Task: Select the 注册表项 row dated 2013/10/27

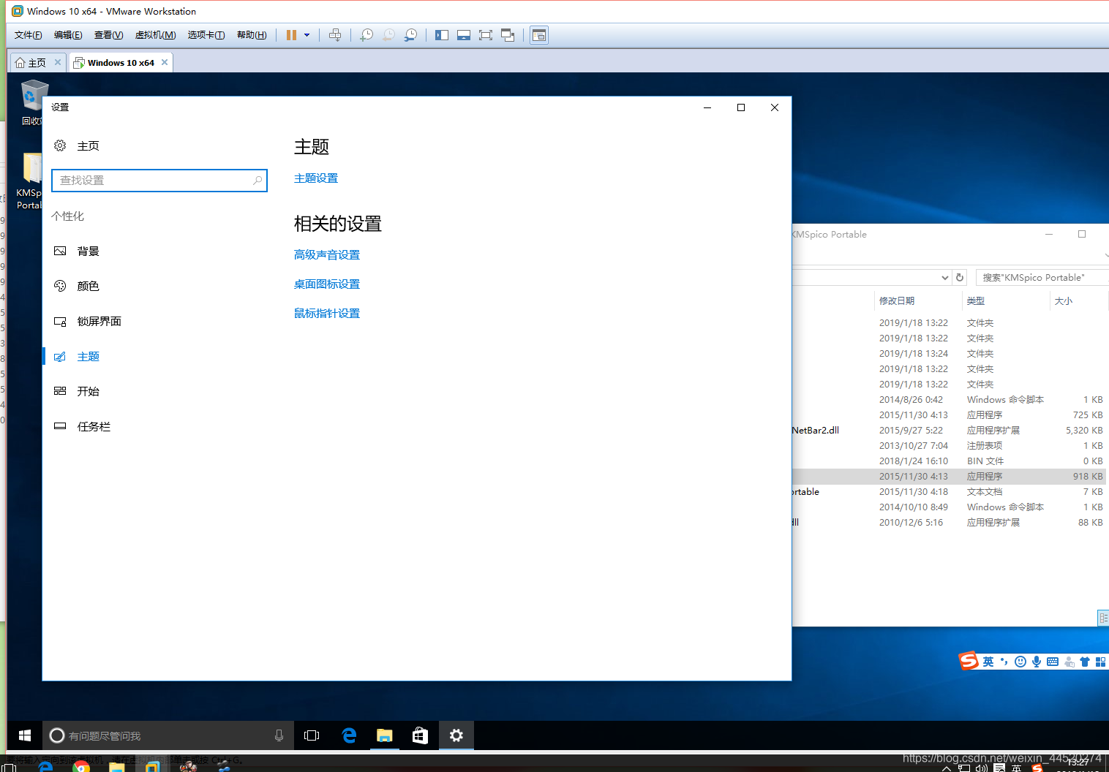Action: click(949, 445)
